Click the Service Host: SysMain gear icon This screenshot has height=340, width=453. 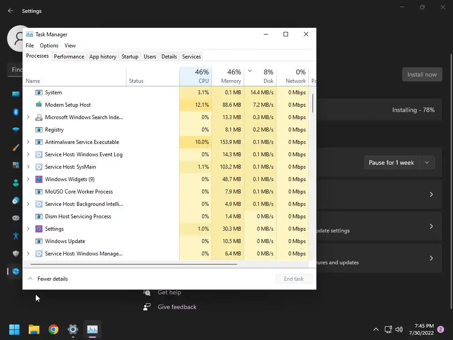[x=39, y=167]
